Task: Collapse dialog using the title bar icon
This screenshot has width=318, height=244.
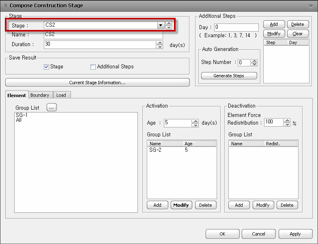Action: point(5,6)
